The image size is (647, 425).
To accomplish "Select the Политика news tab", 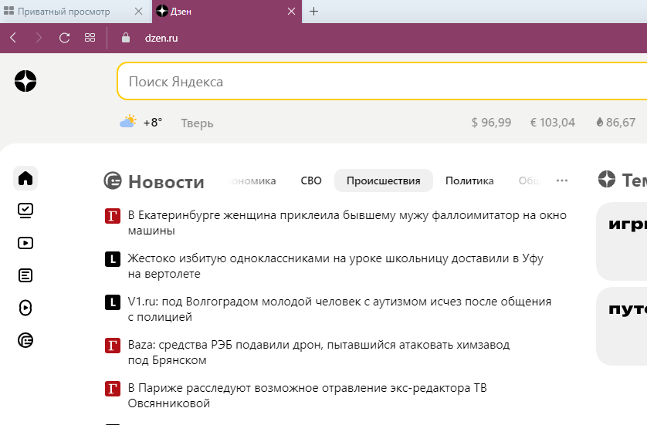I will pos(469,180).
